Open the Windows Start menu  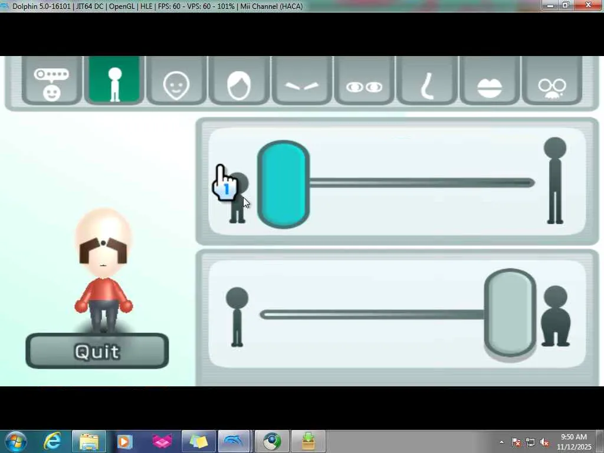(15, 441)
